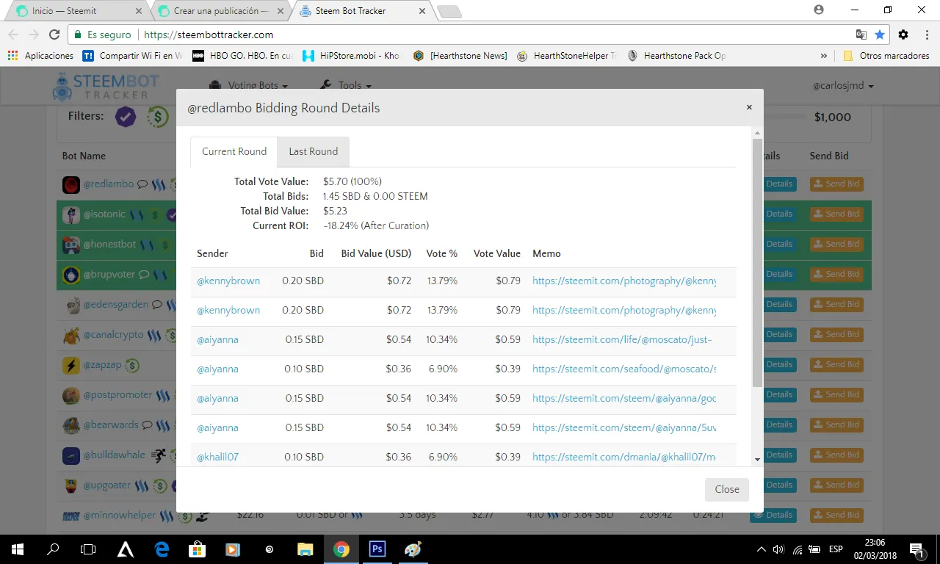Viewport: 940px width, 564px height.
Task: Click the taskbar search magnifier icon
Action: (x=53, y=549)
